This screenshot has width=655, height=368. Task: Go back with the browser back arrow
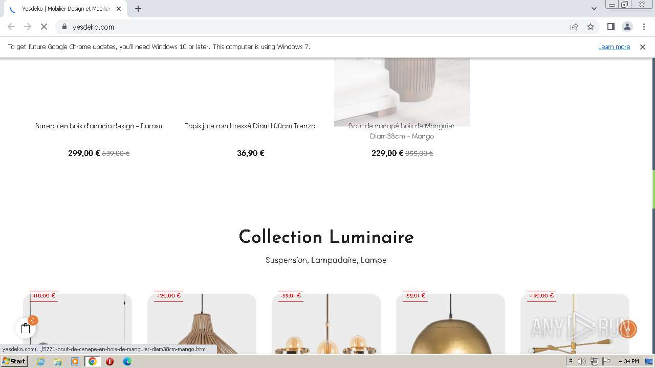pyautogui.click(x=11, y=27)
